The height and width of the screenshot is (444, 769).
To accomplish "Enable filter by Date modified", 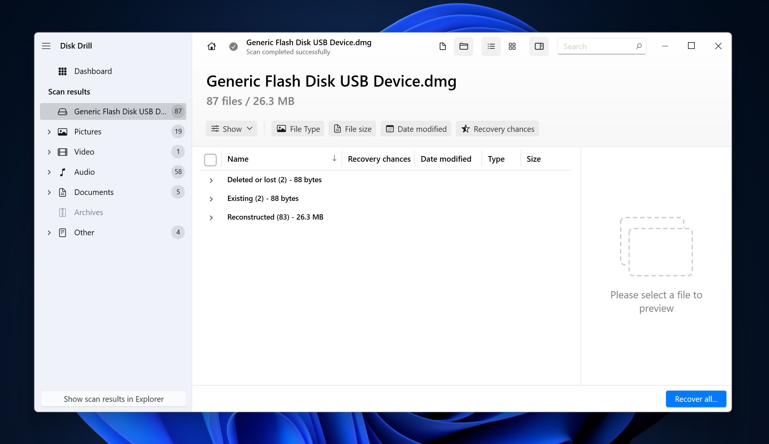I will tap(416, 128).
